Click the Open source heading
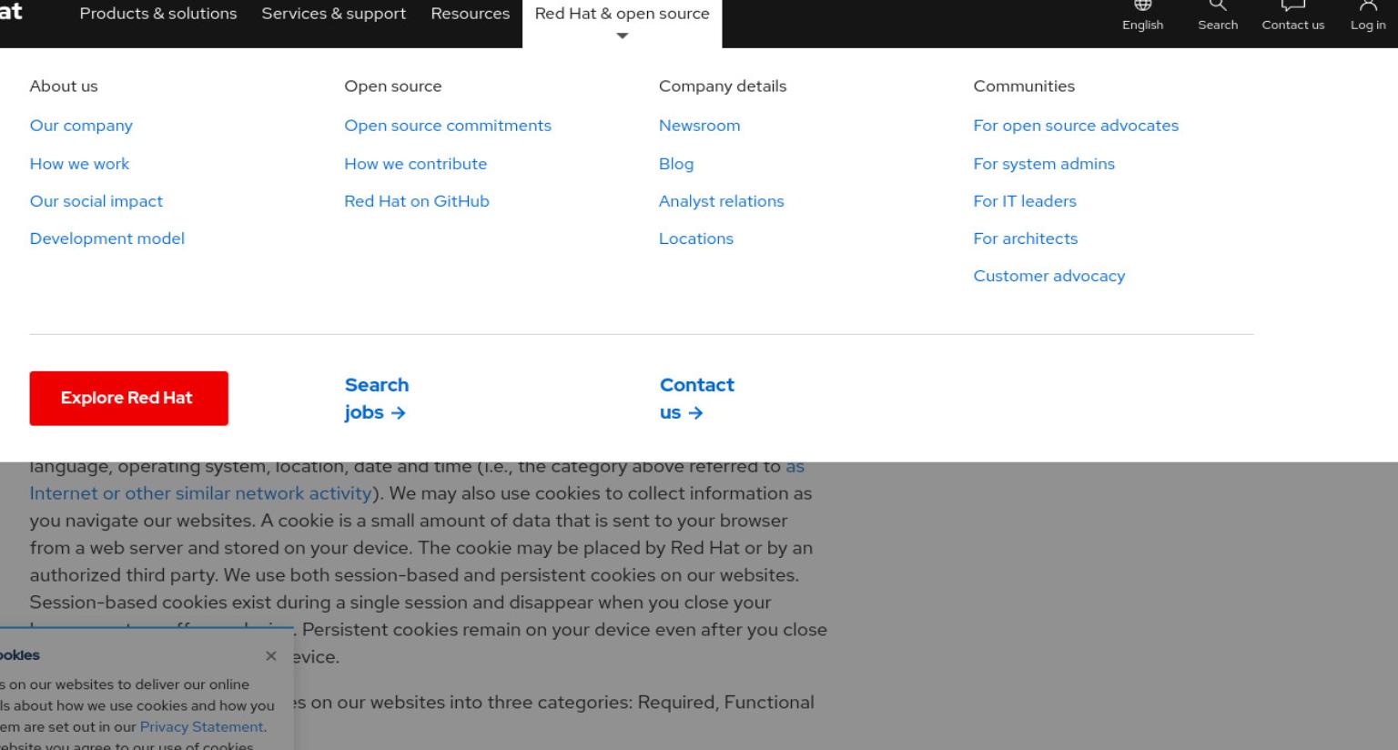This screenshot has height=750, width=1398. (392, 86)
